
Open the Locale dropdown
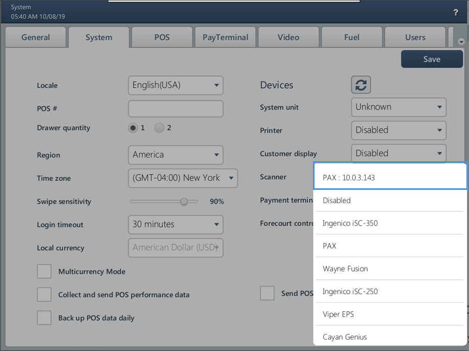pyautogui.click(x=175, y=85)
